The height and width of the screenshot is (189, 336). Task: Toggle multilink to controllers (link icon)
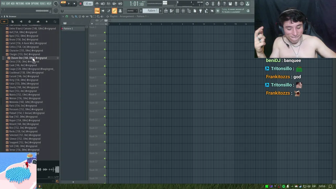(114, 11)
